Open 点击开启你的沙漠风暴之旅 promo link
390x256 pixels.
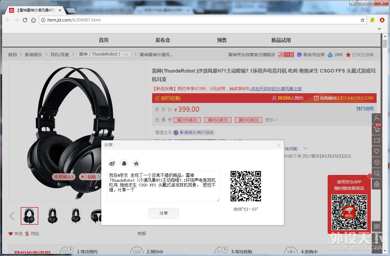pyautogui.click(x=276, y=89)
